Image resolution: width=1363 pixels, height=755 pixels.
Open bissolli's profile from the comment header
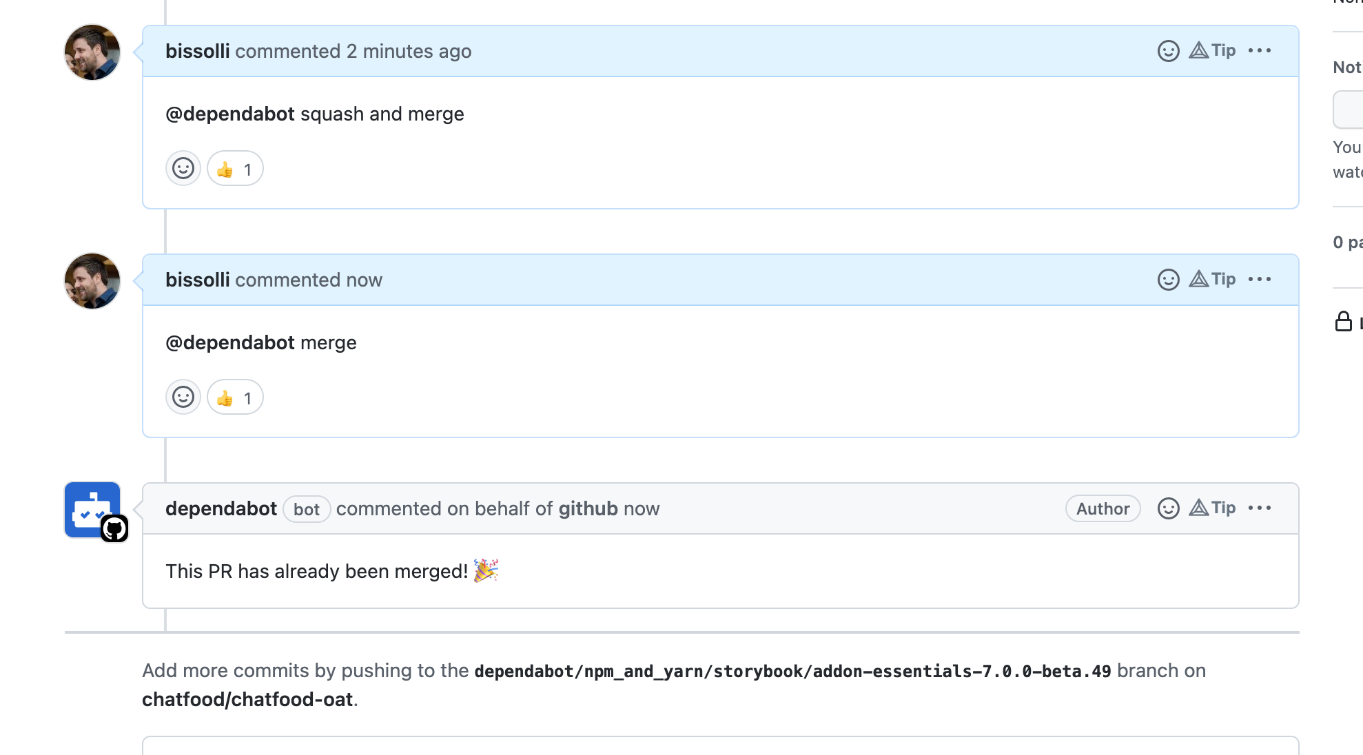click(x=197, y=50)
